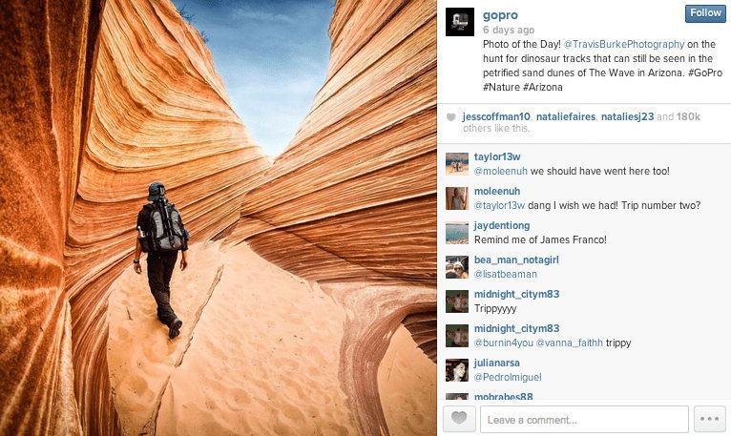Open nataliesj23 from the likes list
The width and height of the screenshot is (731, 436).
(628, 116)
